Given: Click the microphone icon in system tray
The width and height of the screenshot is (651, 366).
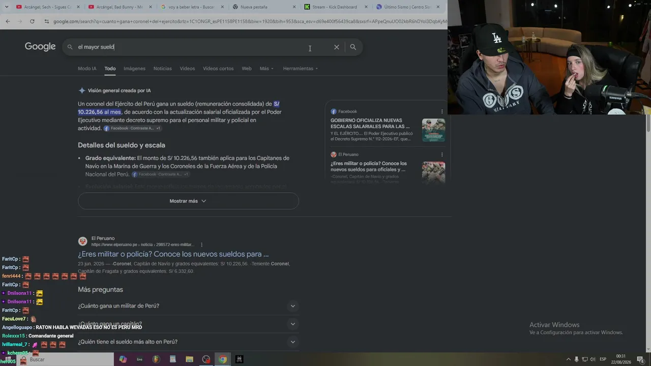Looking at the screenshot, I should 577,359.
